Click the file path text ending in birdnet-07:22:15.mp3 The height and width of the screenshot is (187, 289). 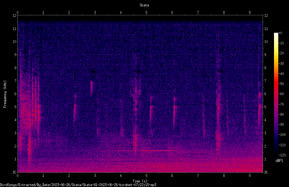click(x=78, y=185)
